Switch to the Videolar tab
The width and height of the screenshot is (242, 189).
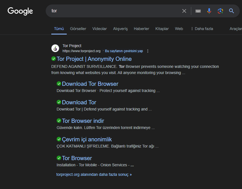click(100, 29)
